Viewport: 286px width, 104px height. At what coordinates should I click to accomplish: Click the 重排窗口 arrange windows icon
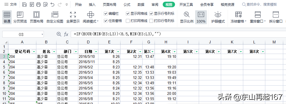[x=258, y=15]
